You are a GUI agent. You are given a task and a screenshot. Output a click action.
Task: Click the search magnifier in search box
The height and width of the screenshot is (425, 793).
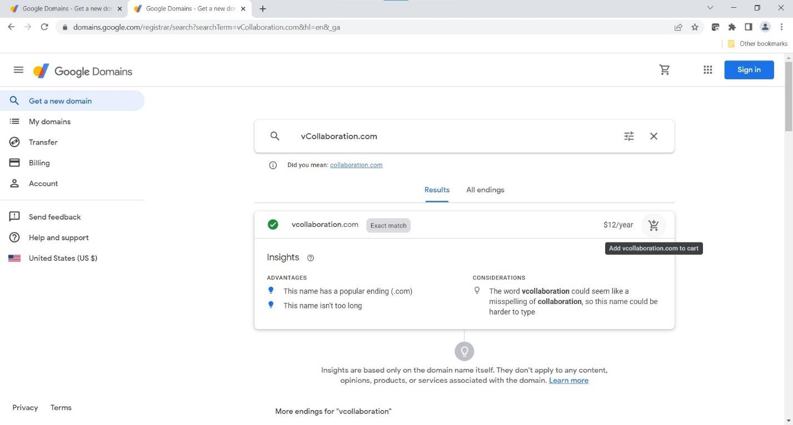click(x=275, y=136)
